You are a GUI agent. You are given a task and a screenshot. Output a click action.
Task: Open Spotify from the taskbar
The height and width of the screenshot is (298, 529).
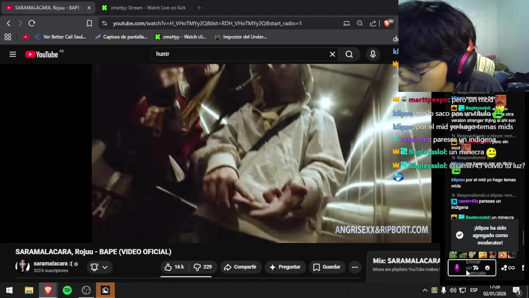[67, 290]
